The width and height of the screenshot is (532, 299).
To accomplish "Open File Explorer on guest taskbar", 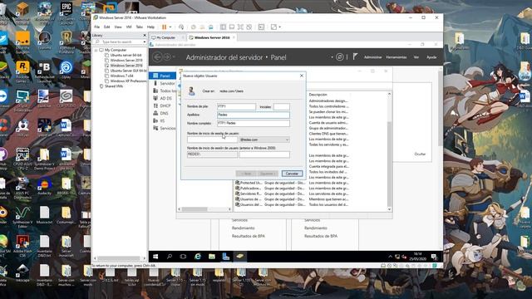I will 212,257.
